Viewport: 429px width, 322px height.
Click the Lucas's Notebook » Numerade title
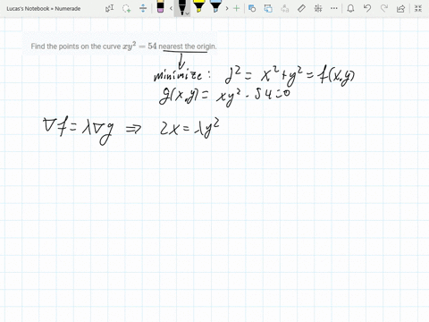[x=44, y=9]
